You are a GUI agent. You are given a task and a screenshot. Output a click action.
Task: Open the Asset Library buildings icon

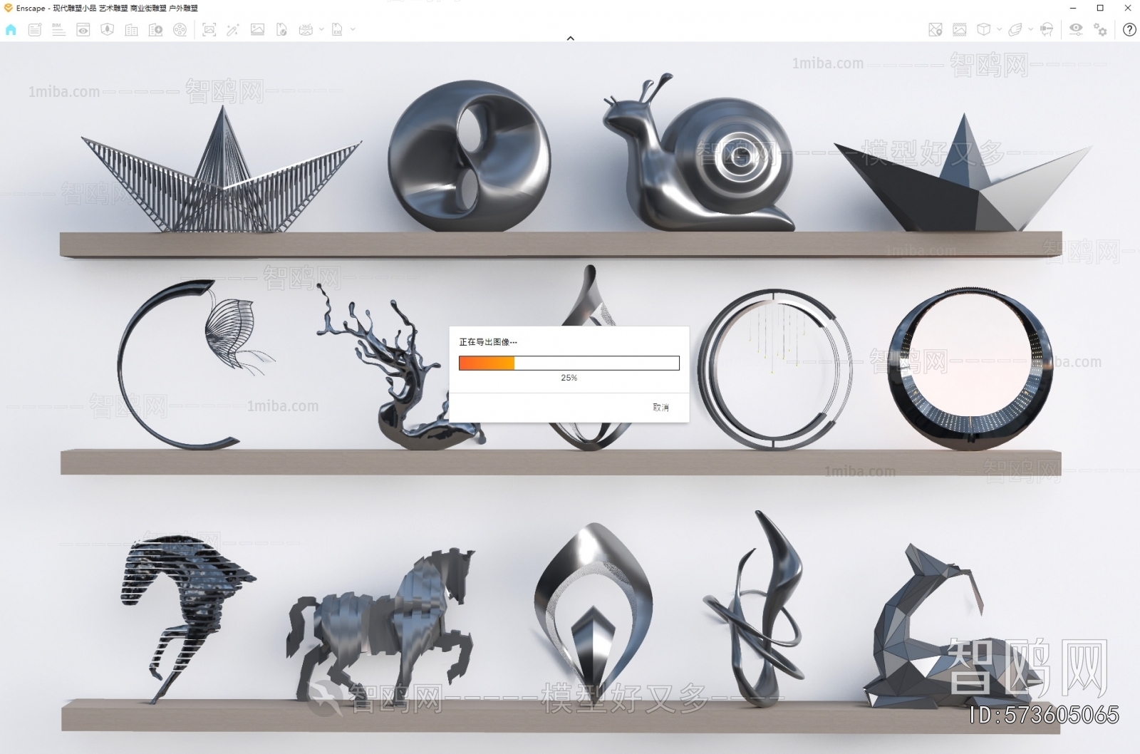[x=131, y=29]
